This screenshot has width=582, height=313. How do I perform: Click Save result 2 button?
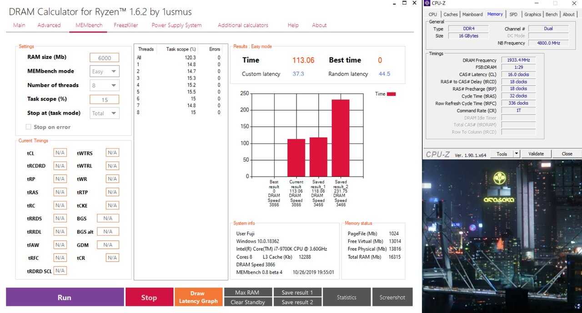tap(297, 302)
